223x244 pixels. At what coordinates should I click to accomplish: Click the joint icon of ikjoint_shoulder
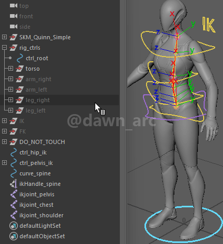point(14,215)
